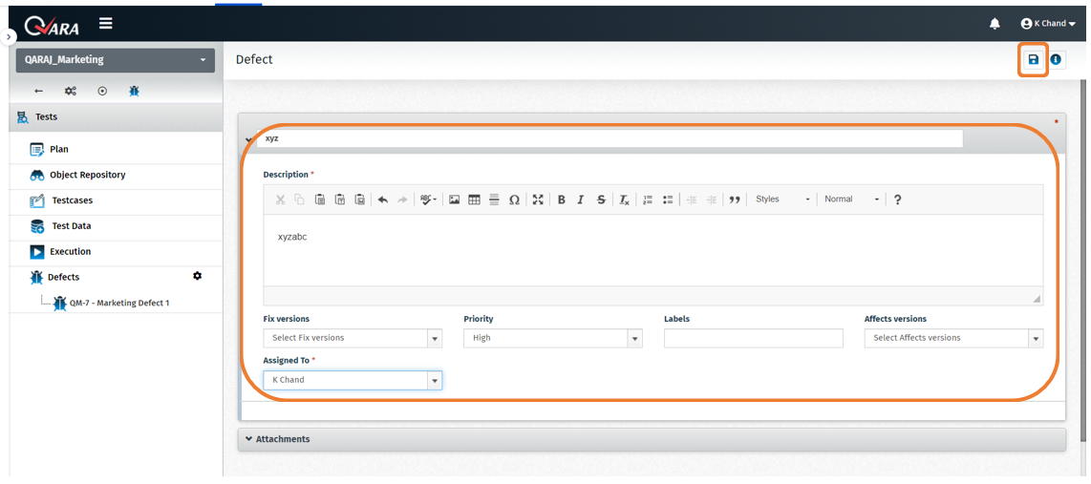
Task: Click the bug icon in sidebar toolbar
Action: click(135, 91)
